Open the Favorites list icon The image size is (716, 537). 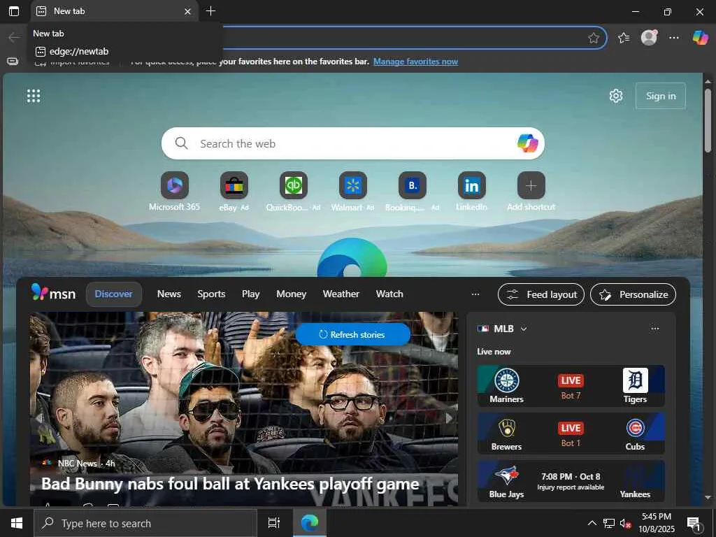click(624, 38)
